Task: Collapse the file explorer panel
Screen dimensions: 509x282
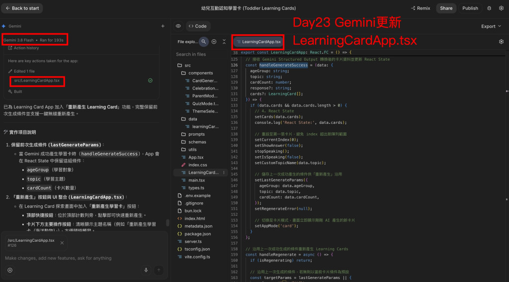Action: tap(224, 42)
